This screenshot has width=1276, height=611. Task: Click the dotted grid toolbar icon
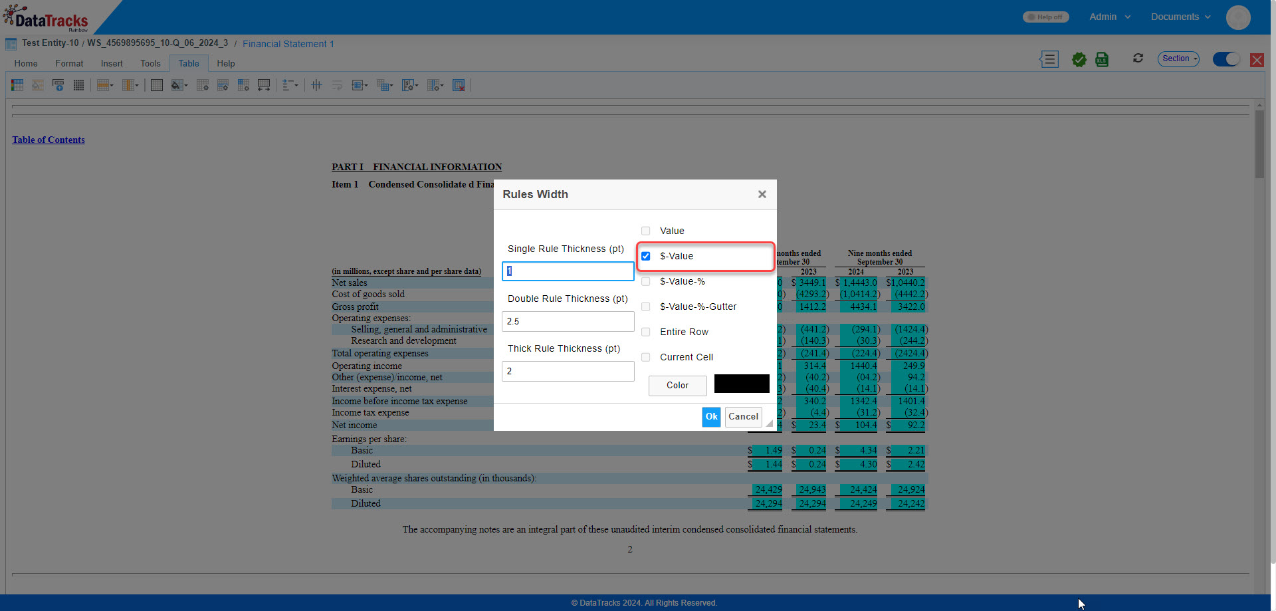click(x=78, y=85)
